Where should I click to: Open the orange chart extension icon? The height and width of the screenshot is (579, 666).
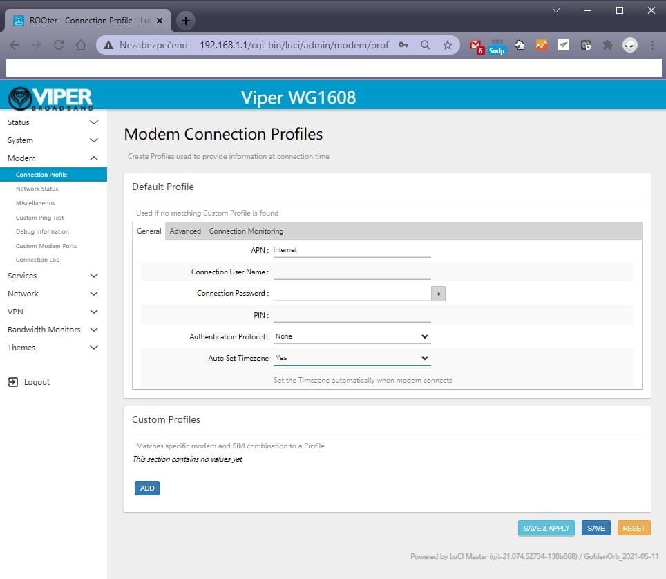tap(542, 45)
